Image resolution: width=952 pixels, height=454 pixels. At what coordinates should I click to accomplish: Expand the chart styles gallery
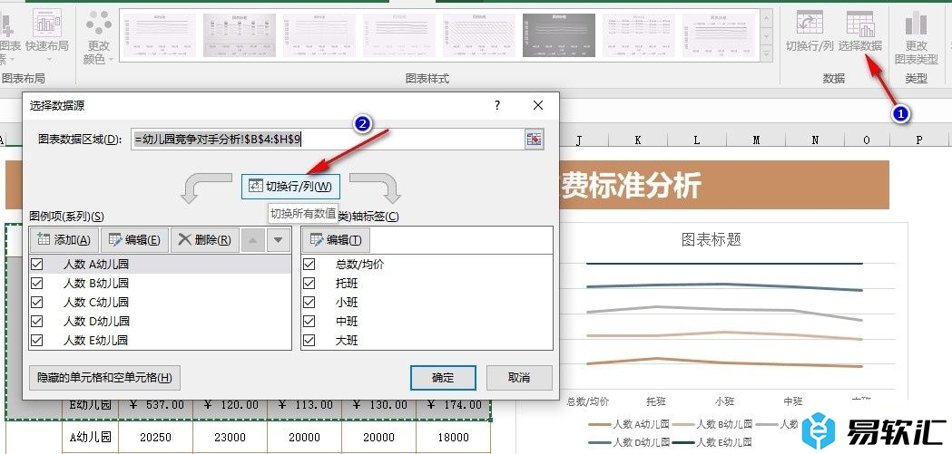click(766, 55)
